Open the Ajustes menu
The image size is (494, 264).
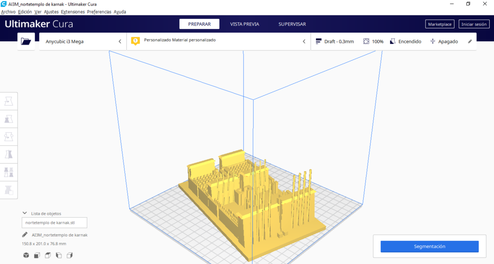click(51, 12)
